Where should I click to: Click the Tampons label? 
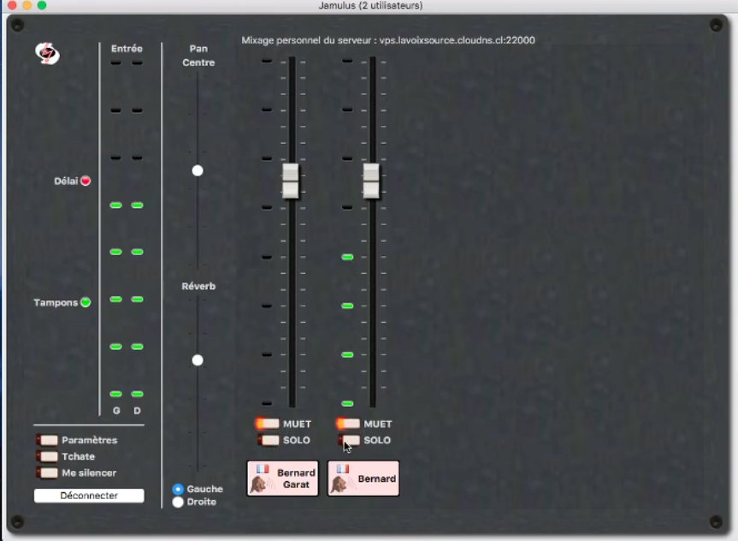point(56,302)
